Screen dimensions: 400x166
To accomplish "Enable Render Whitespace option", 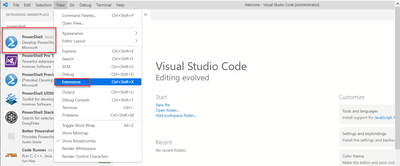I will [98, 148].
